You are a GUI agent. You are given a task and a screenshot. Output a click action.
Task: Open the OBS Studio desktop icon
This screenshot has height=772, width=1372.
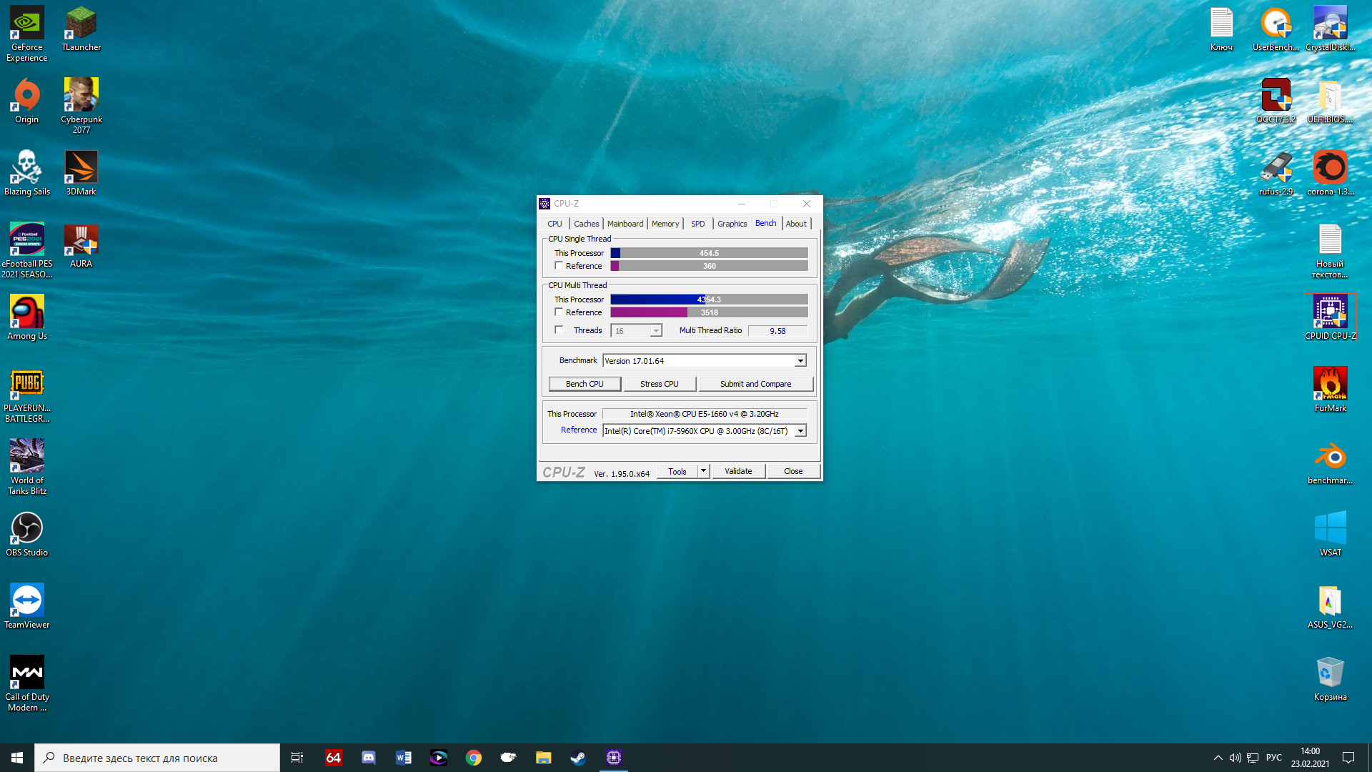click(27, 533)
